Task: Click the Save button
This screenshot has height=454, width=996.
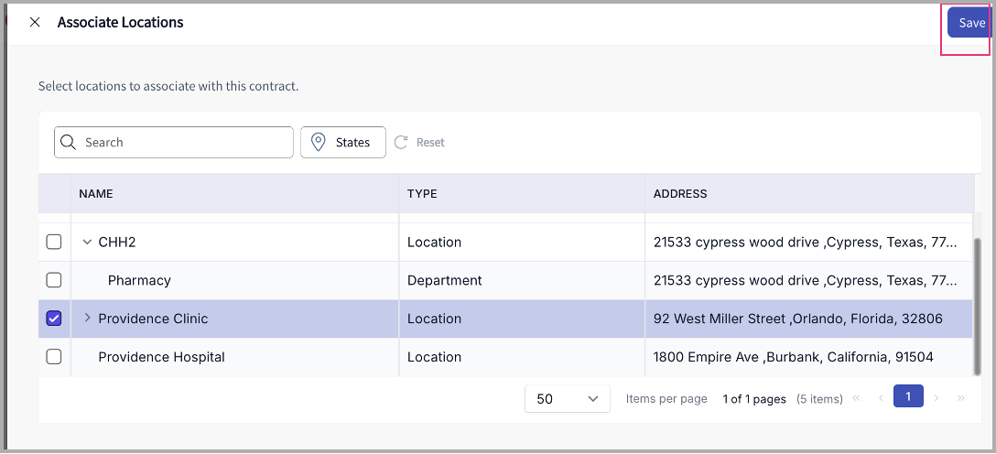Action: click(970, 23)
